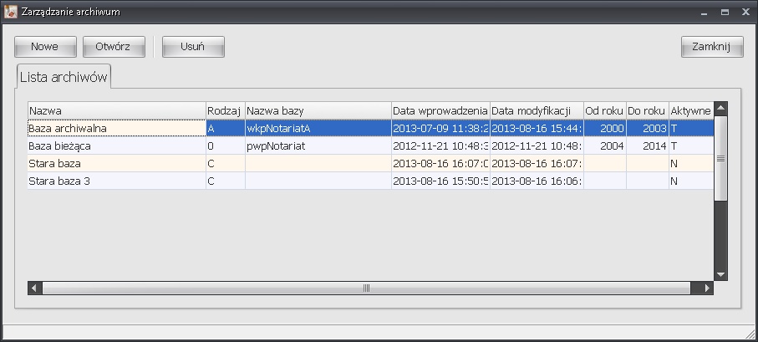Click the application icon in title bar

9,11
